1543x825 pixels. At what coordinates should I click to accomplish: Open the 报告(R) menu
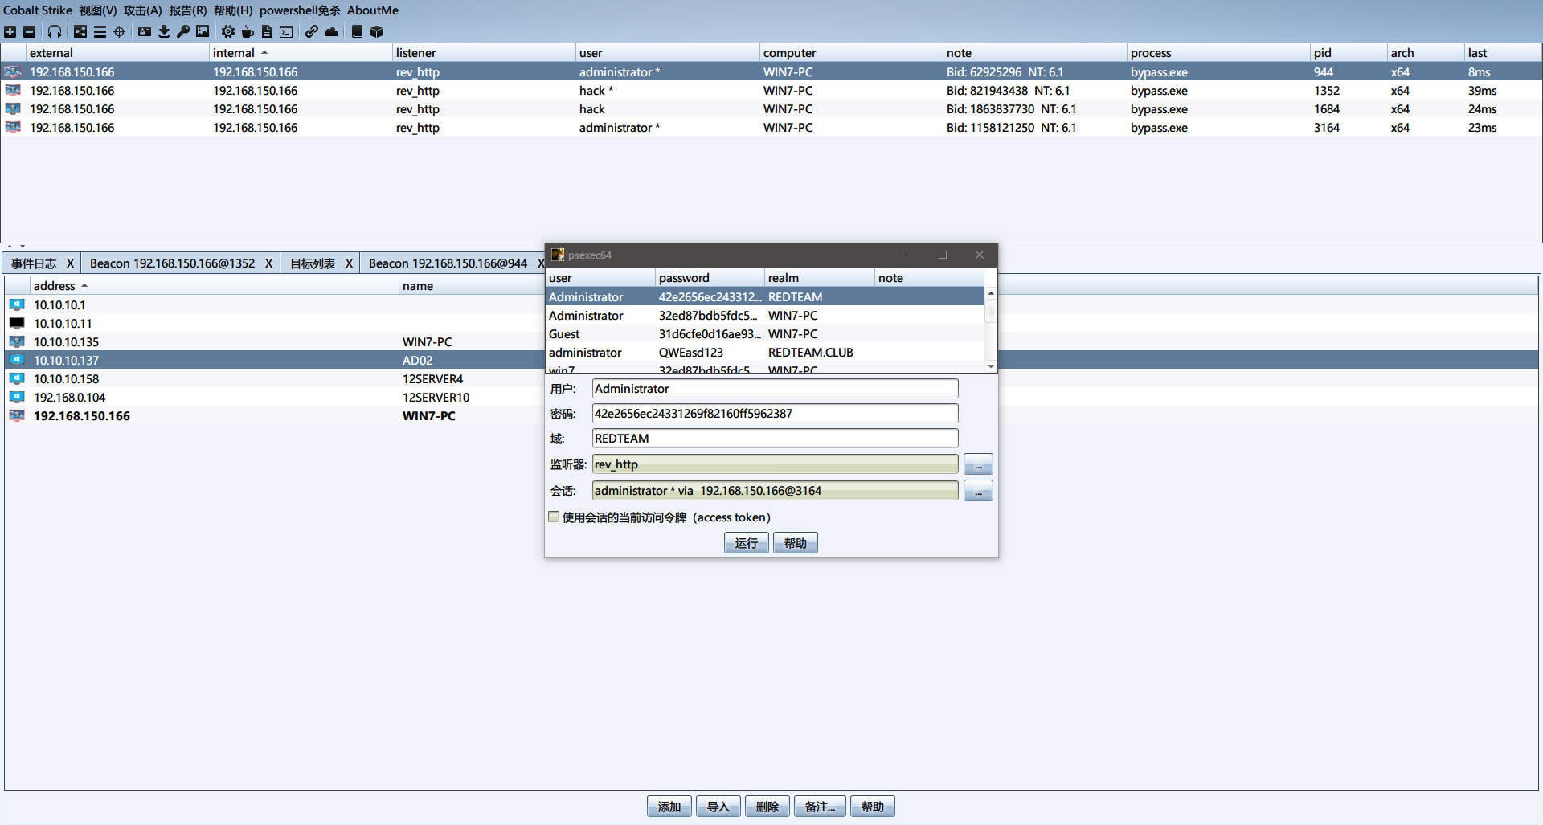pos(188,10)
